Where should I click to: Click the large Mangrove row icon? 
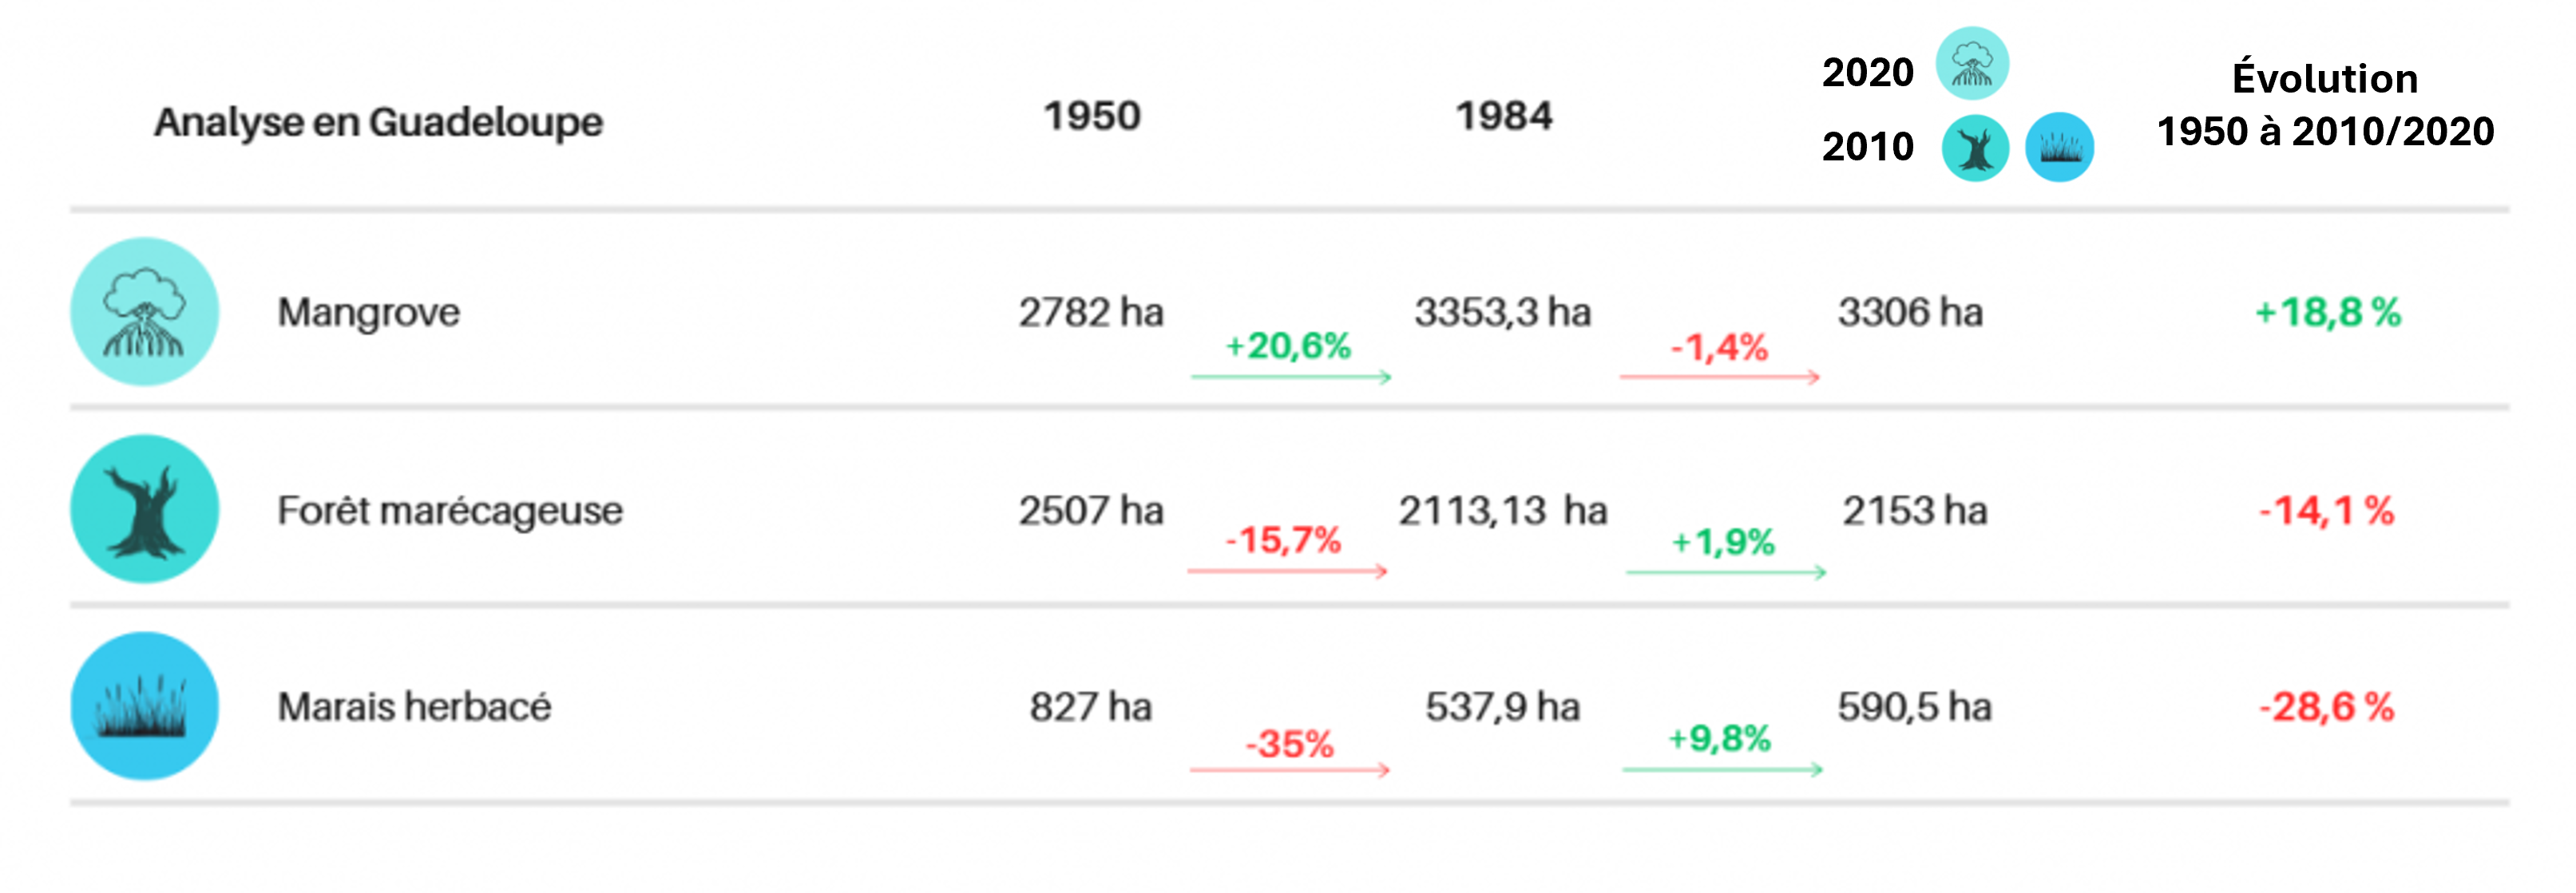145,312
